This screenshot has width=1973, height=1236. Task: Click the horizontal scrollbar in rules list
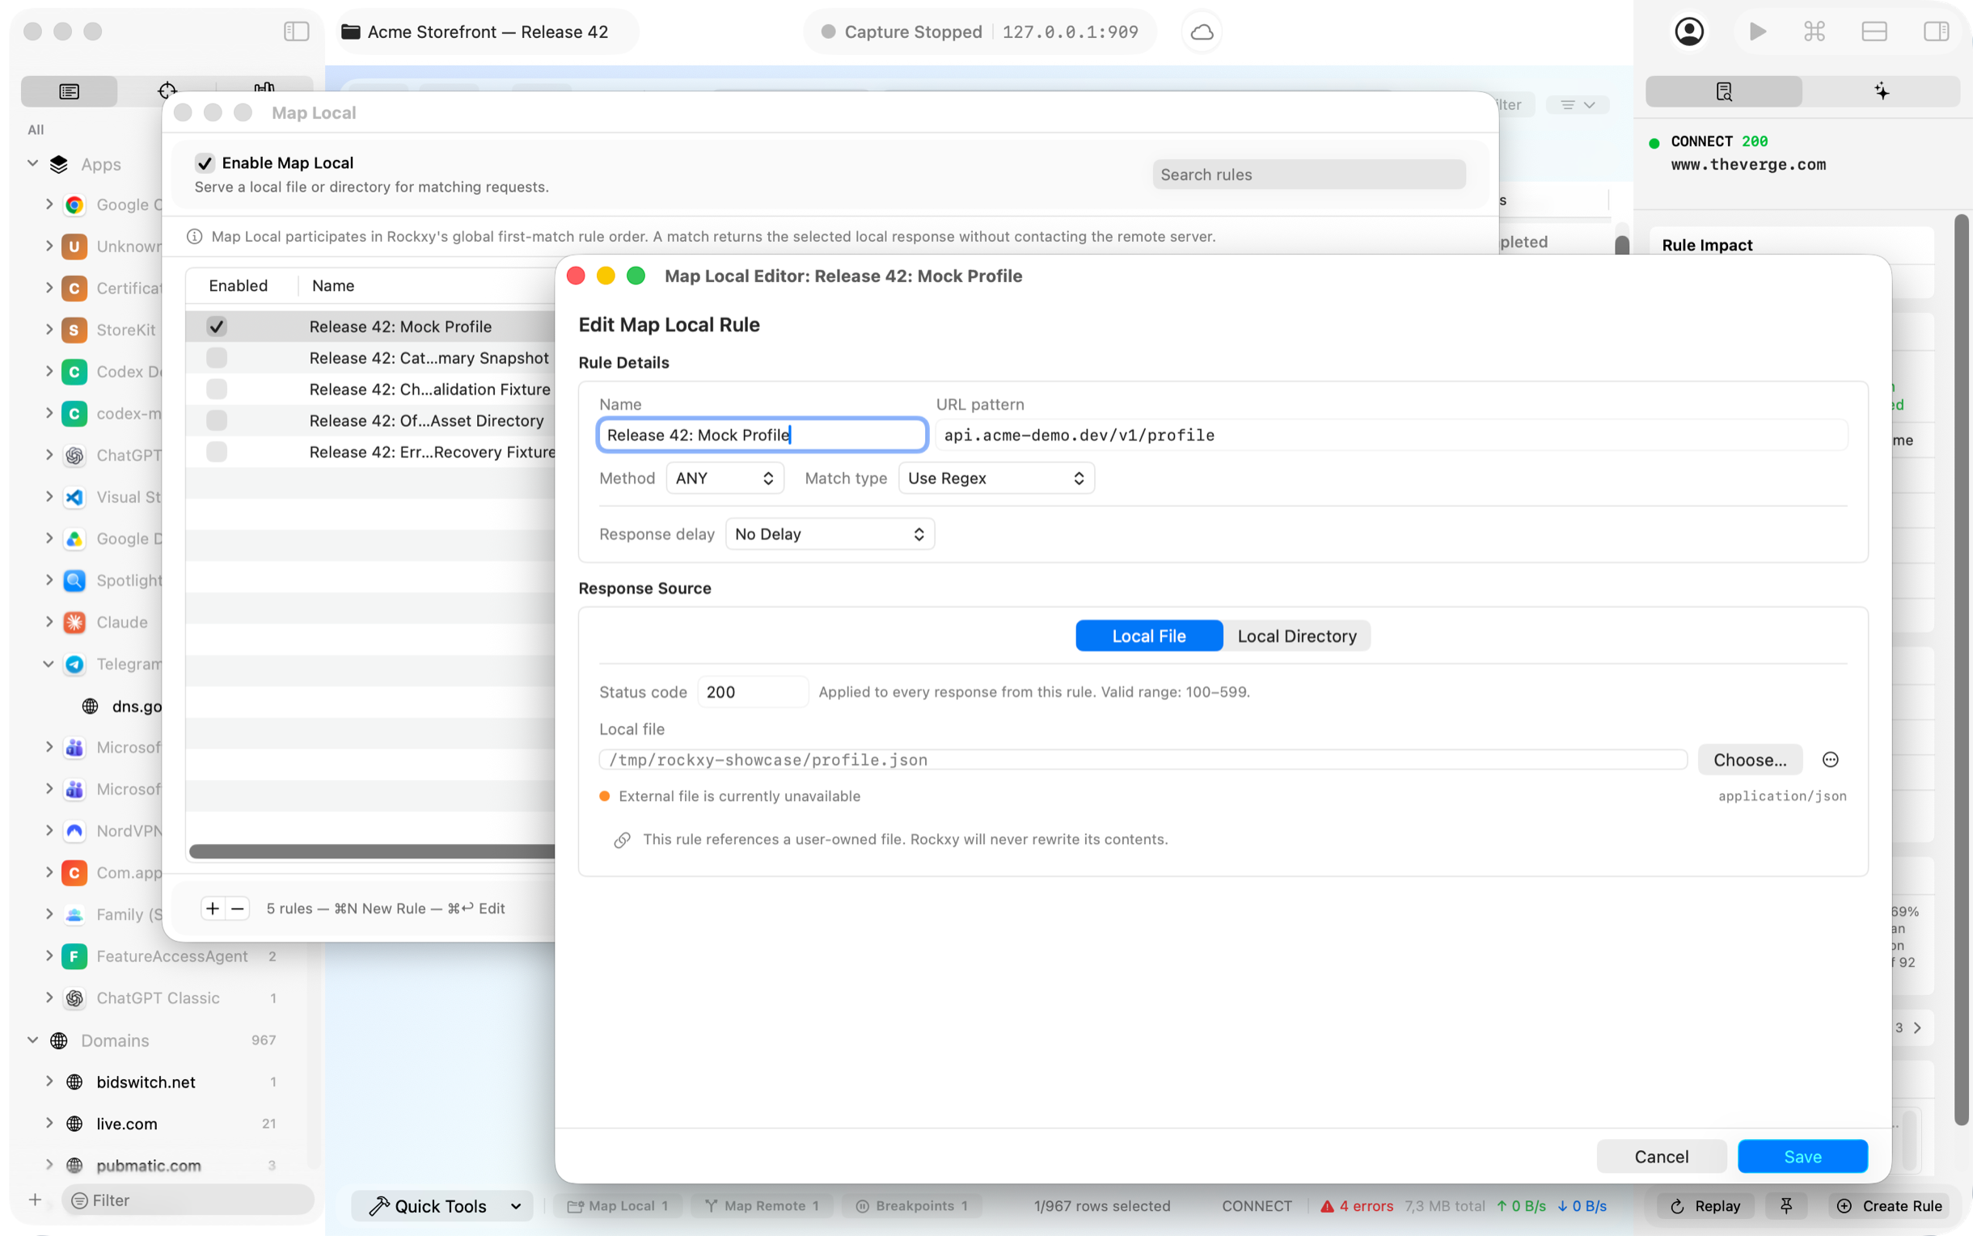(372, 851)
